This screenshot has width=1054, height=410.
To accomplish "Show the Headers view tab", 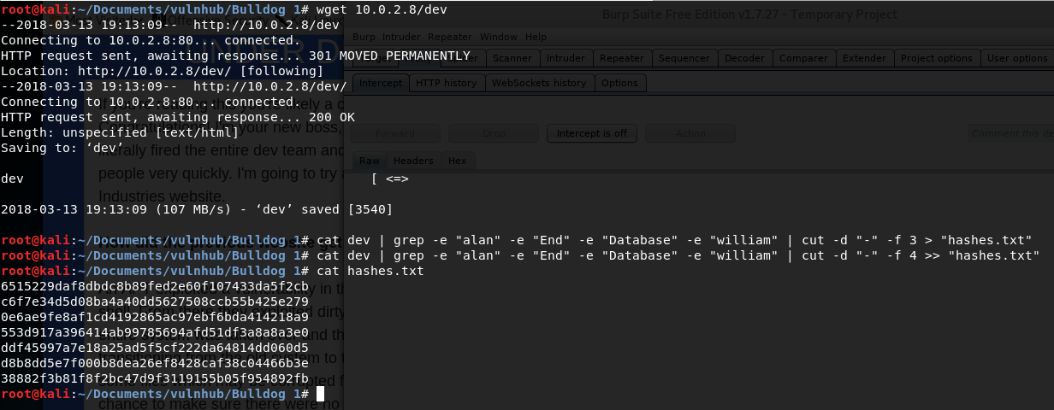I will pyautogui.click(x=413, y=161).
